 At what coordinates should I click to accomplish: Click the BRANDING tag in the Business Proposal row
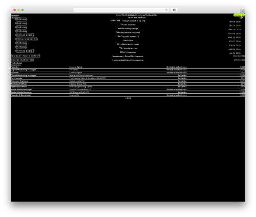(x=21, y=31)
